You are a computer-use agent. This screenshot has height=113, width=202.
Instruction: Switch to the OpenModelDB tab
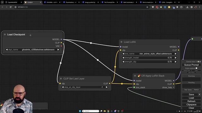tap(14, 2)
